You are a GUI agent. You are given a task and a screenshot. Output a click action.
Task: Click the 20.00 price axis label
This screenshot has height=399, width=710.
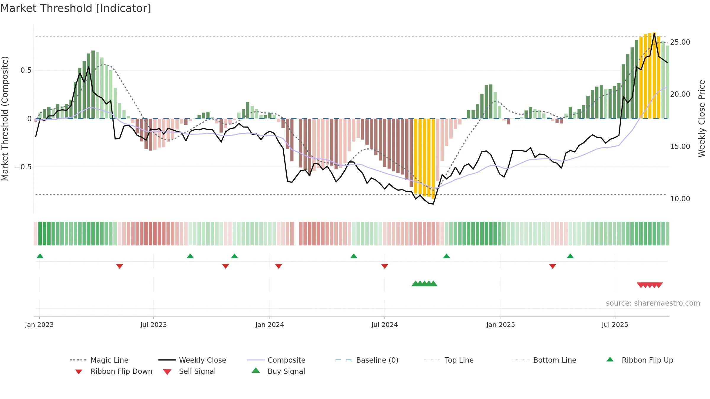tap(680, 94)
